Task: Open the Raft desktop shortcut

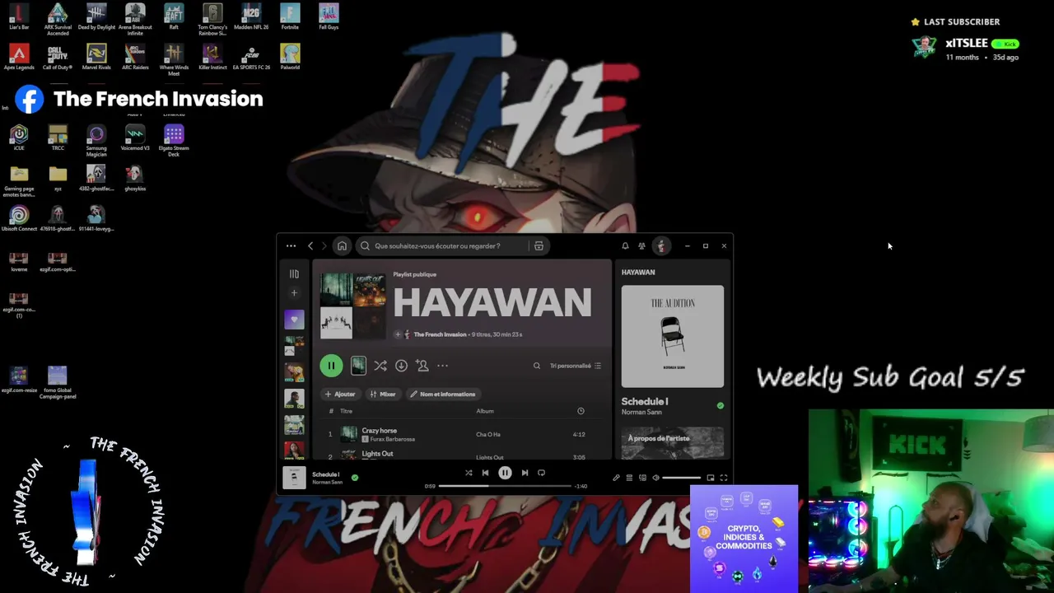Action: [x=174, y=17]
